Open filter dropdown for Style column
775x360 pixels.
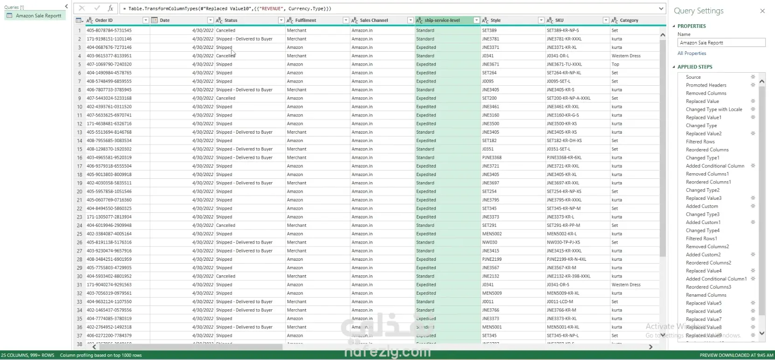541,20
